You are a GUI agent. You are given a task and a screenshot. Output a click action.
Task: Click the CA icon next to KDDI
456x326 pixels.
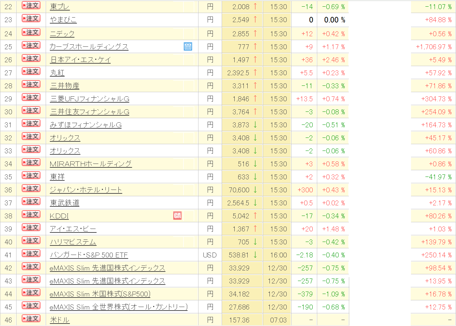pyautogui.click(x=177, y=216)
